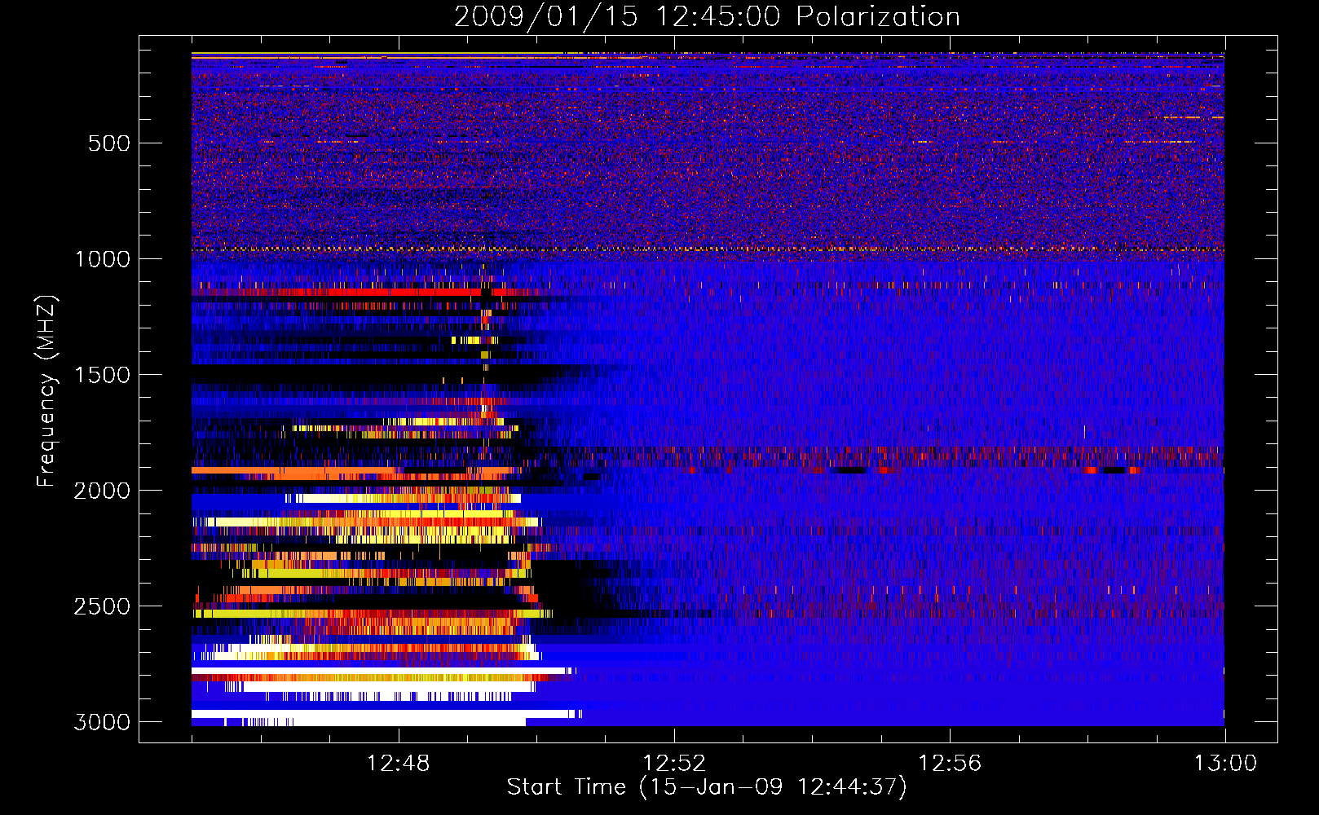Click the 2500 frequency tick label

point(102,606)
